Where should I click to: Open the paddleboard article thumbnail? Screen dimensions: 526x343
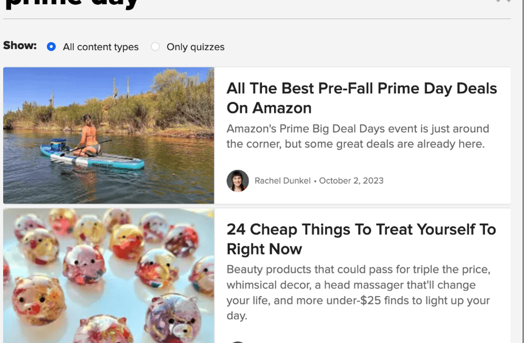click(109, 135)
